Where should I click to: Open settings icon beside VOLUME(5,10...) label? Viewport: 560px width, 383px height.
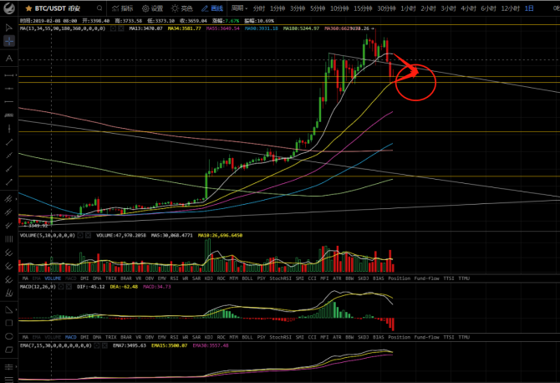coord(80,236)
